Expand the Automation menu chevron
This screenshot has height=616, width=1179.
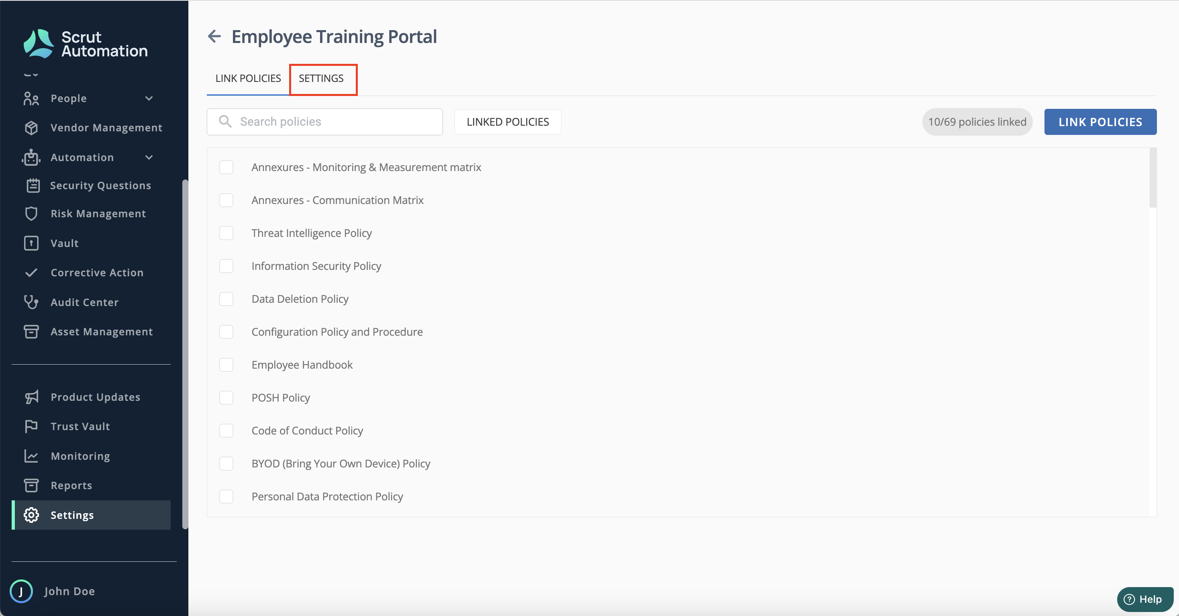pos(149,157)
